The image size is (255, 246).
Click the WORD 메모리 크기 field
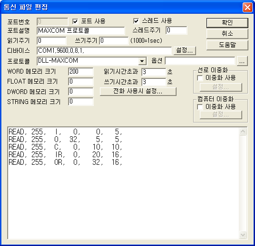(81, 72)
